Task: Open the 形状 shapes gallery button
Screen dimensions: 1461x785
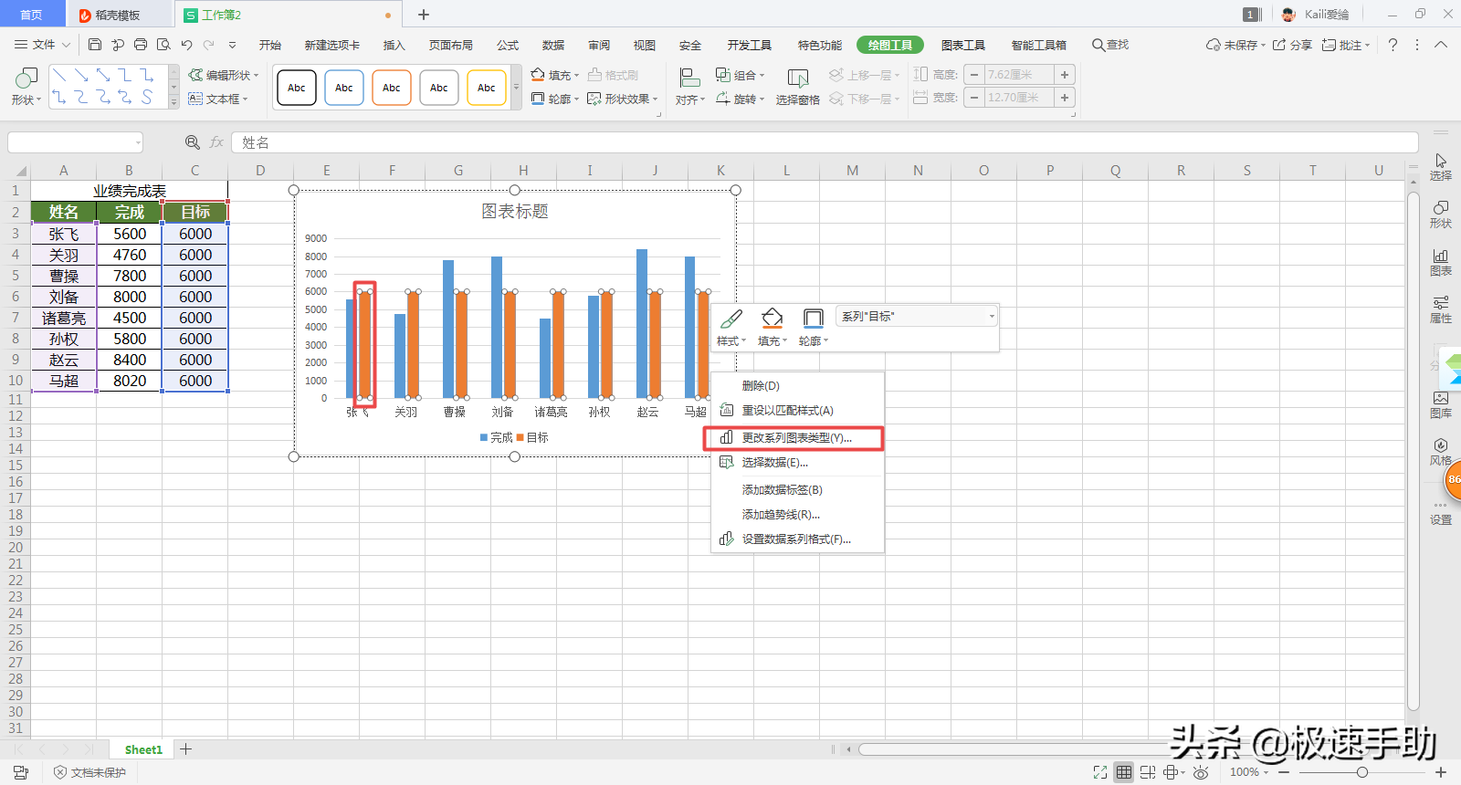Action: coord(26,88)
